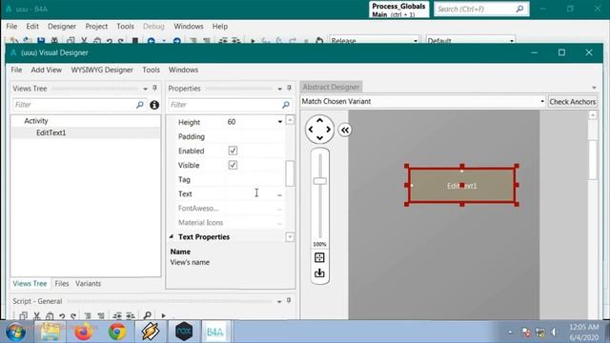Select the Abstract Designer tab
The width and height of the screenshot is (610, 343).
pyautogui.click(x=331, y=87)
